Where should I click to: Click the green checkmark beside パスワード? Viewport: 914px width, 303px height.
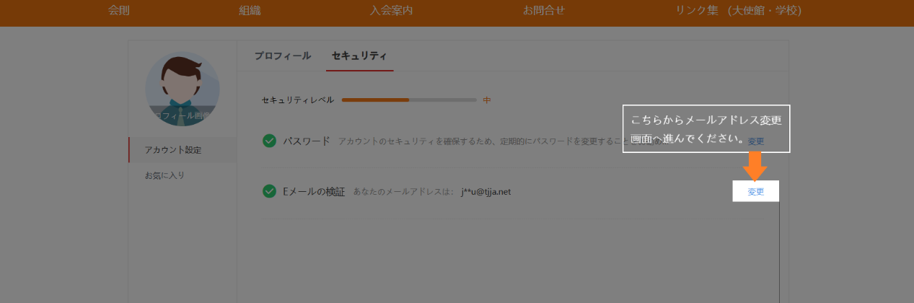(269, 141)
